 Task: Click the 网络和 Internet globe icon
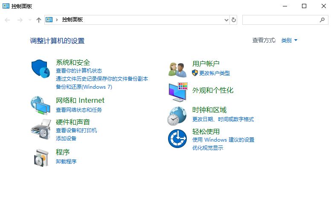(x=41, y=105)
